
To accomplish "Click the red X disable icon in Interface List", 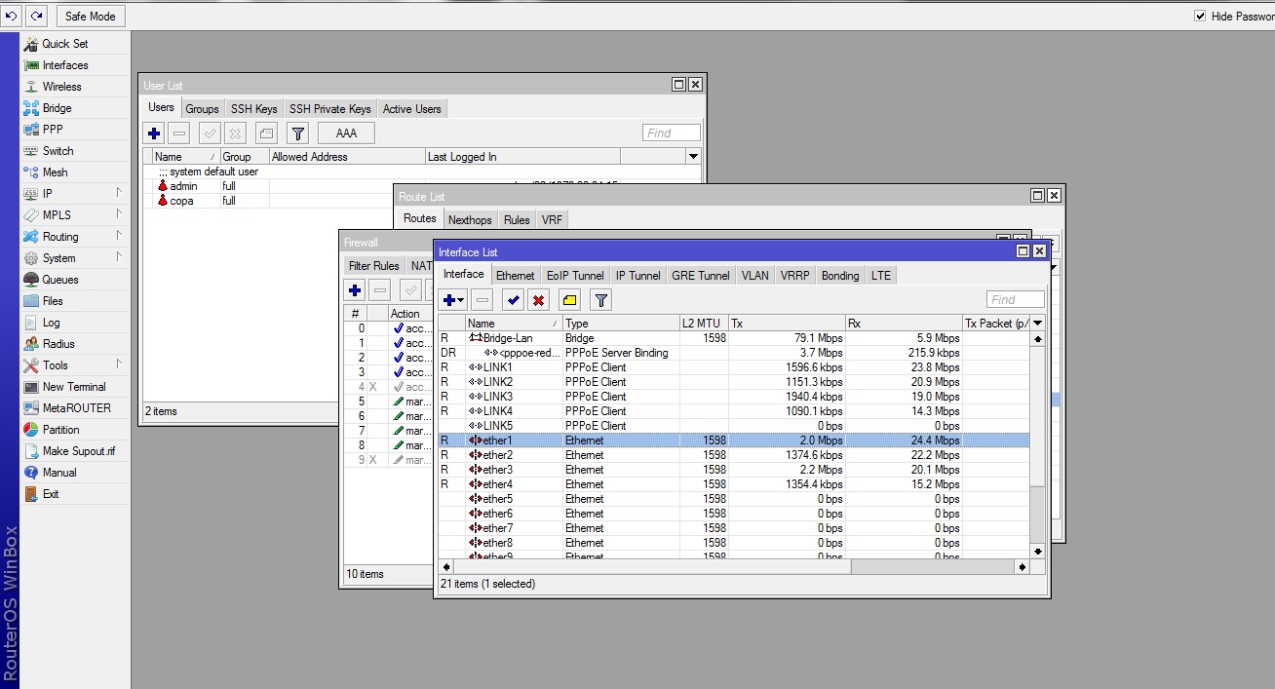I will point(538,300).
